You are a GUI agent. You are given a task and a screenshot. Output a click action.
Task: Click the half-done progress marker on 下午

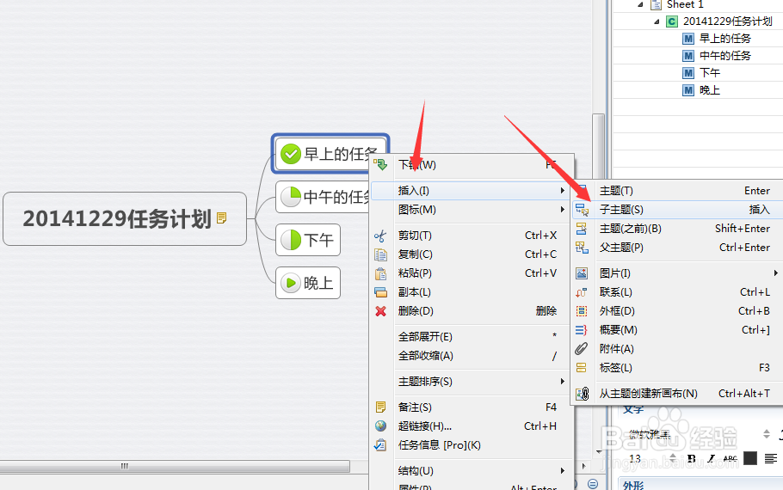(x=291, y=240)
